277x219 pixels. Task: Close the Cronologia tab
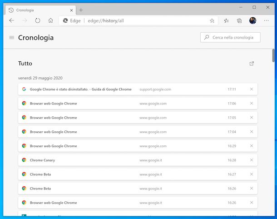tap(71, 10)
